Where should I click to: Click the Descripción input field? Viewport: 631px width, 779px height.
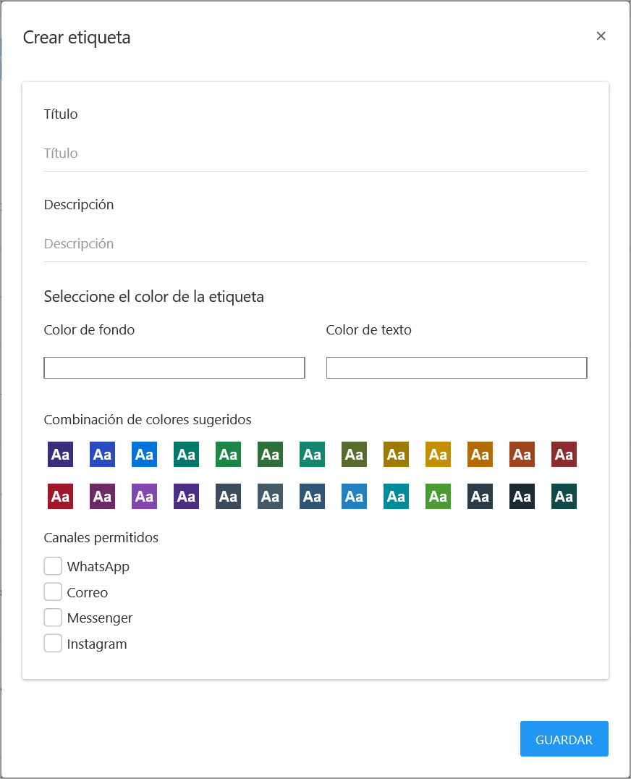[x=315, y=243]
